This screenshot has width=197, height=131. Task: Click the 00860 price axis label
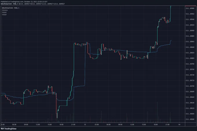[x=190, y=42]
